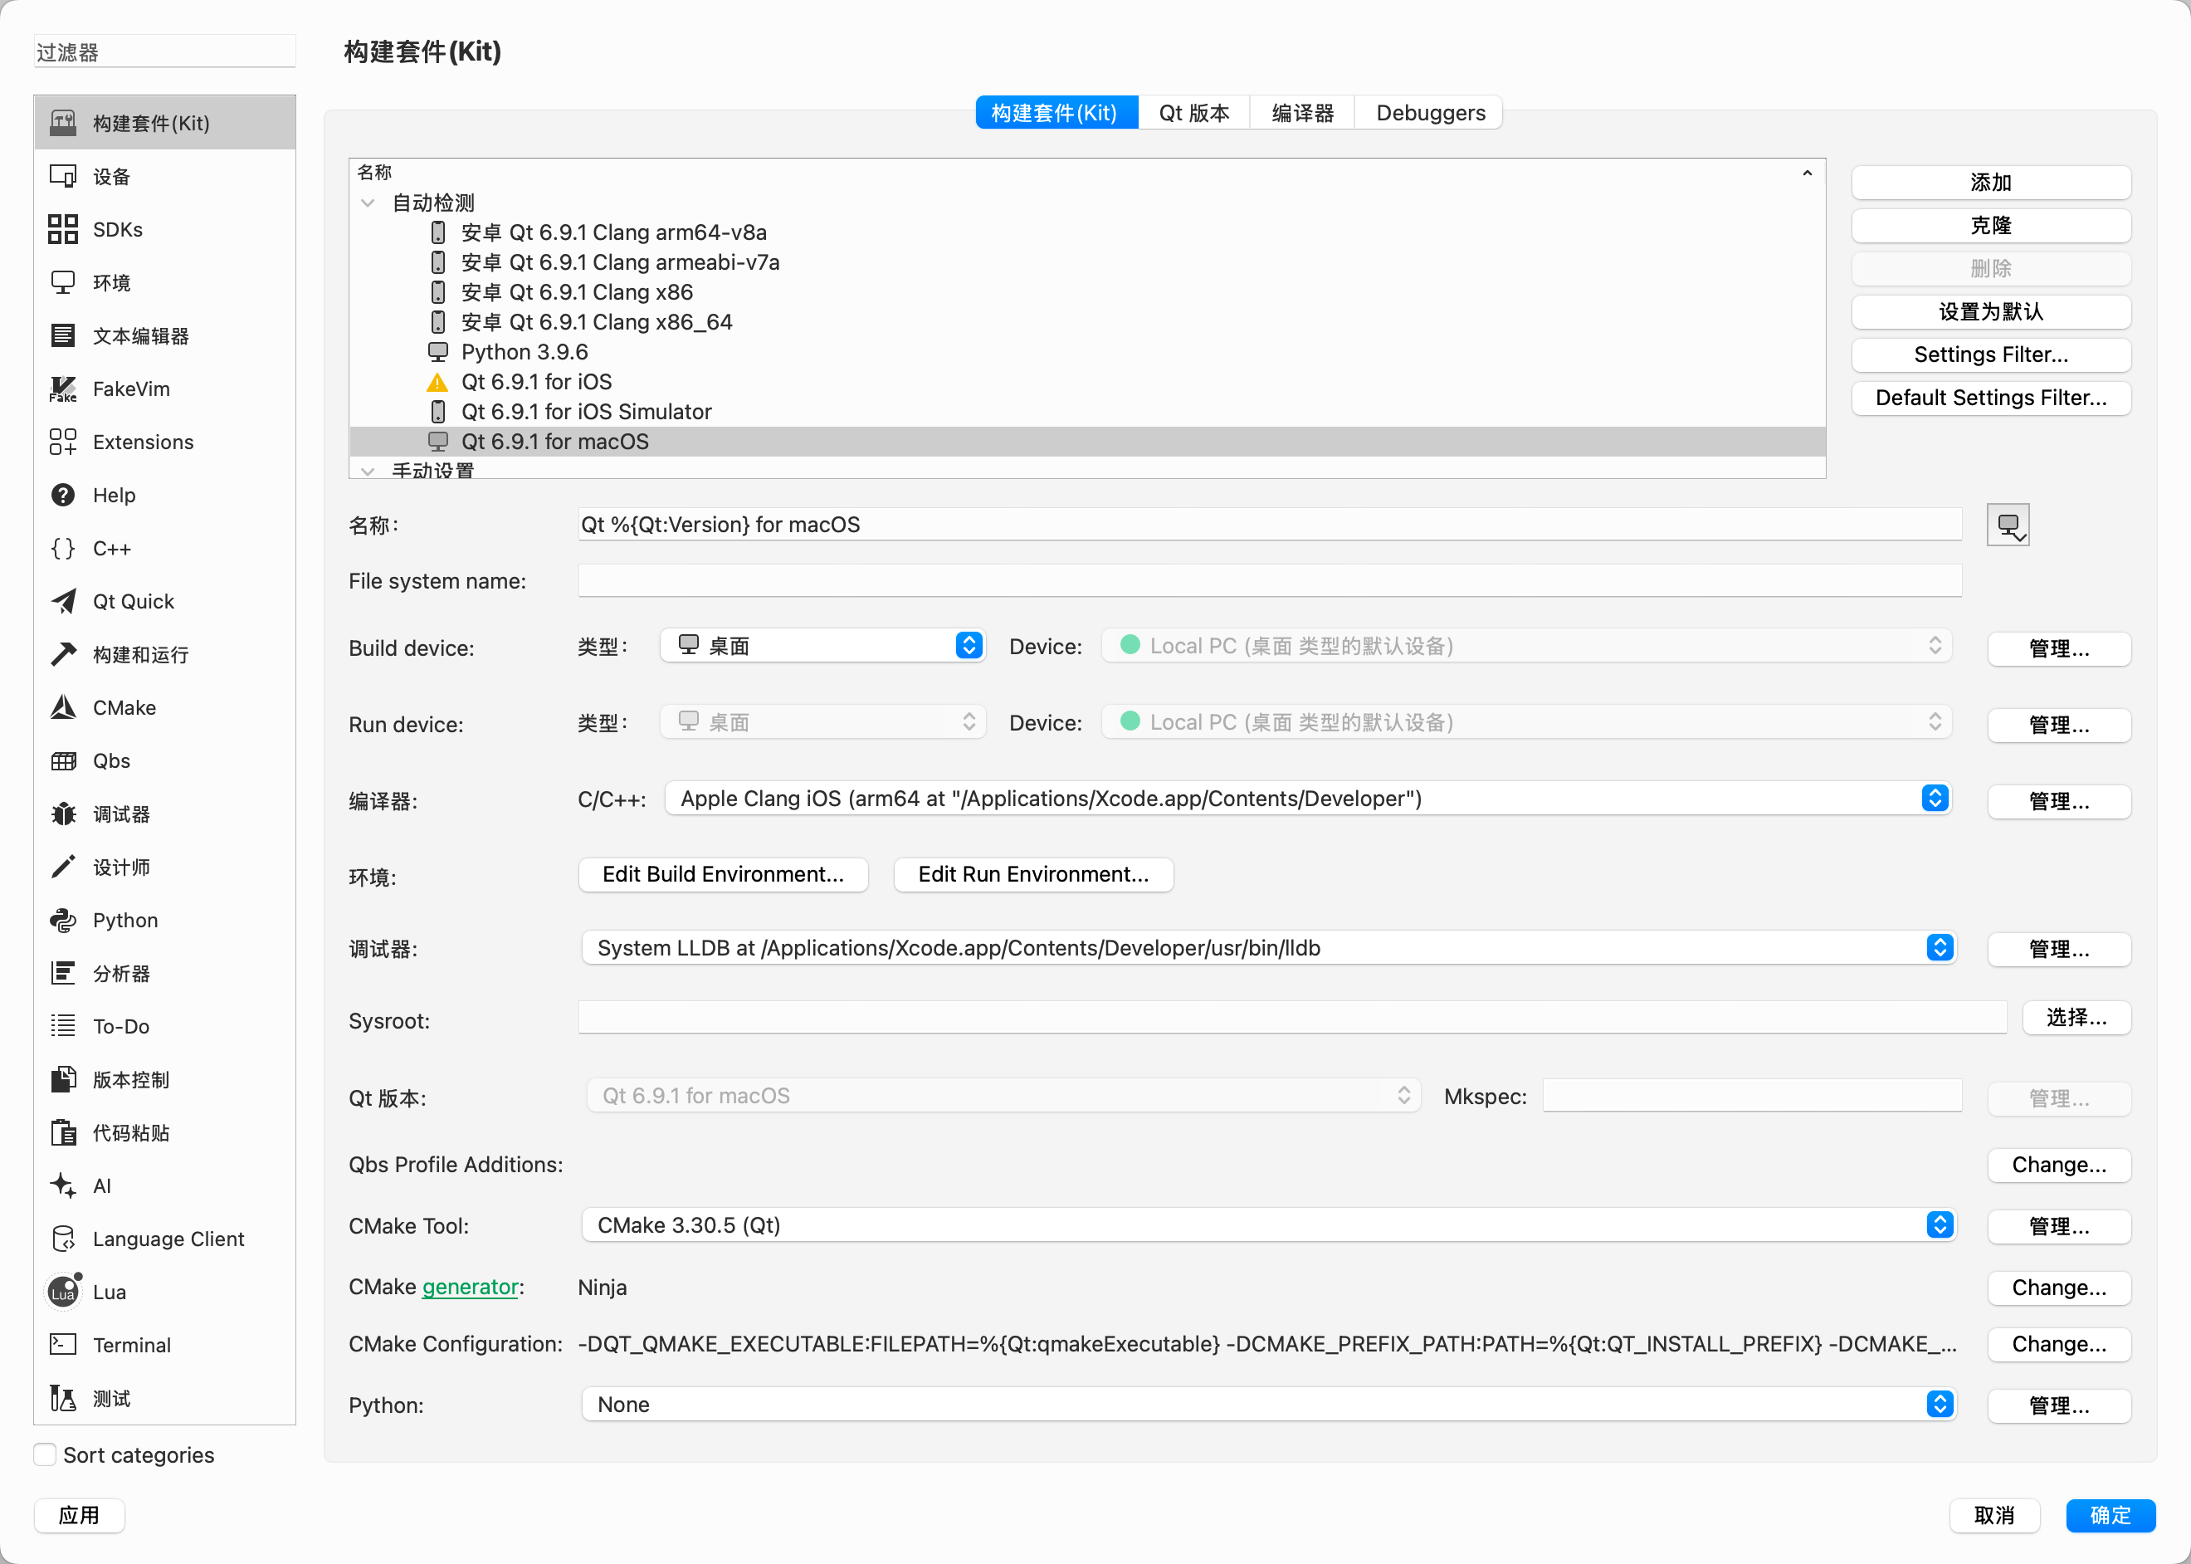Collapse the 自动检测 tree group
The width and height of the screenshot is (2191, 1564).
[368, 203]
